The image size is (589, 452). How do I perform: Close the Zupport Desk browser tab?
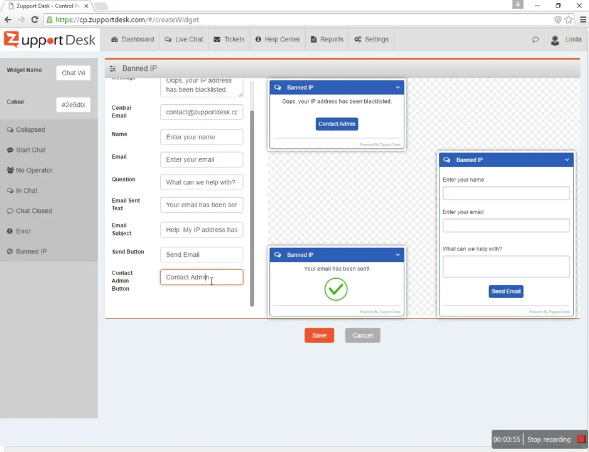tap(87, 6)
